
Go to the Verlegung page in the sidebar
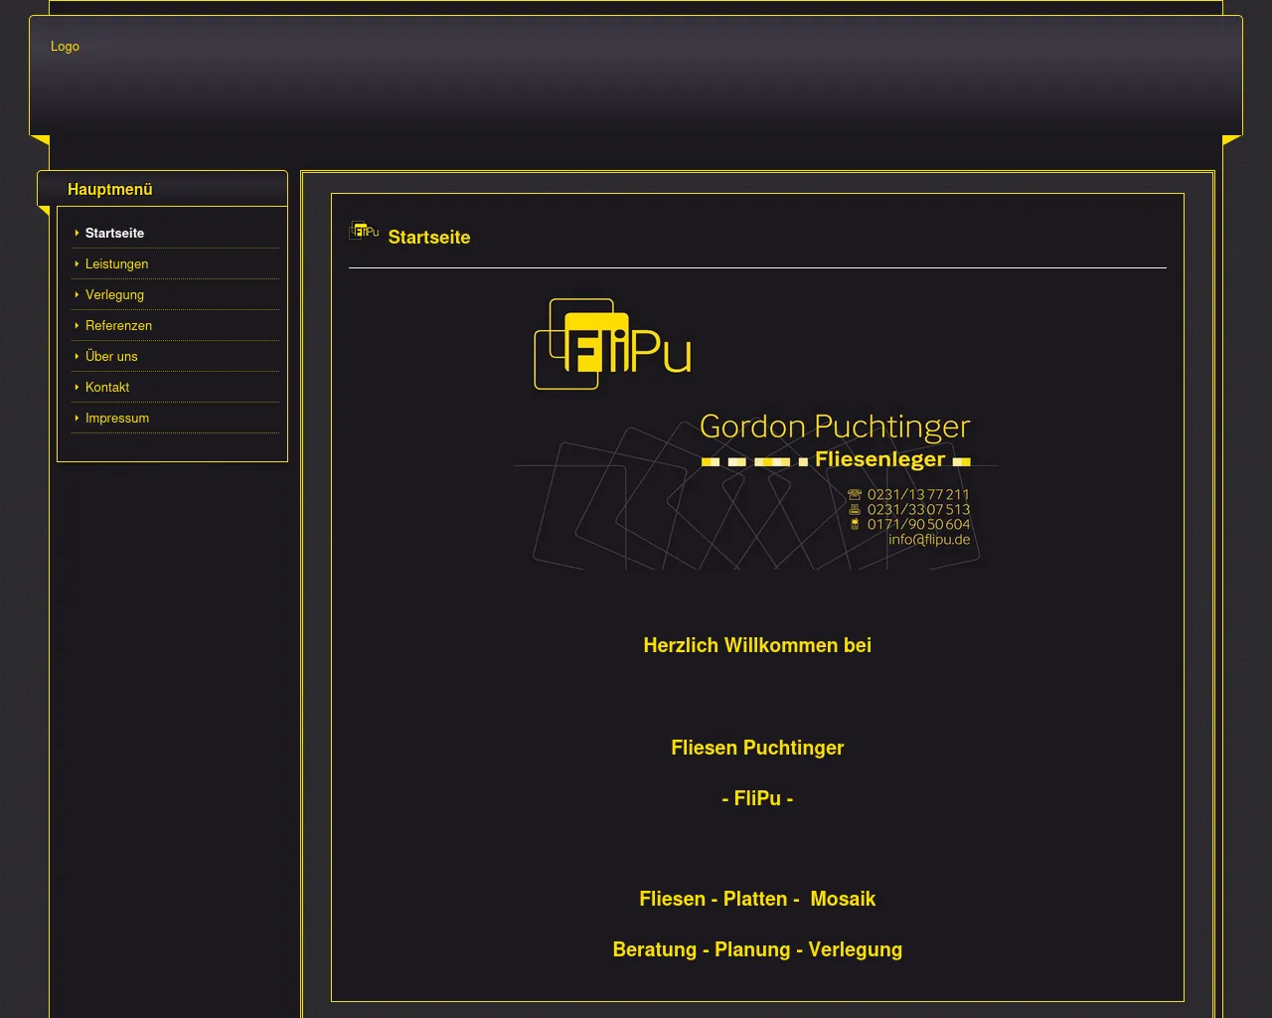[114, 294]
